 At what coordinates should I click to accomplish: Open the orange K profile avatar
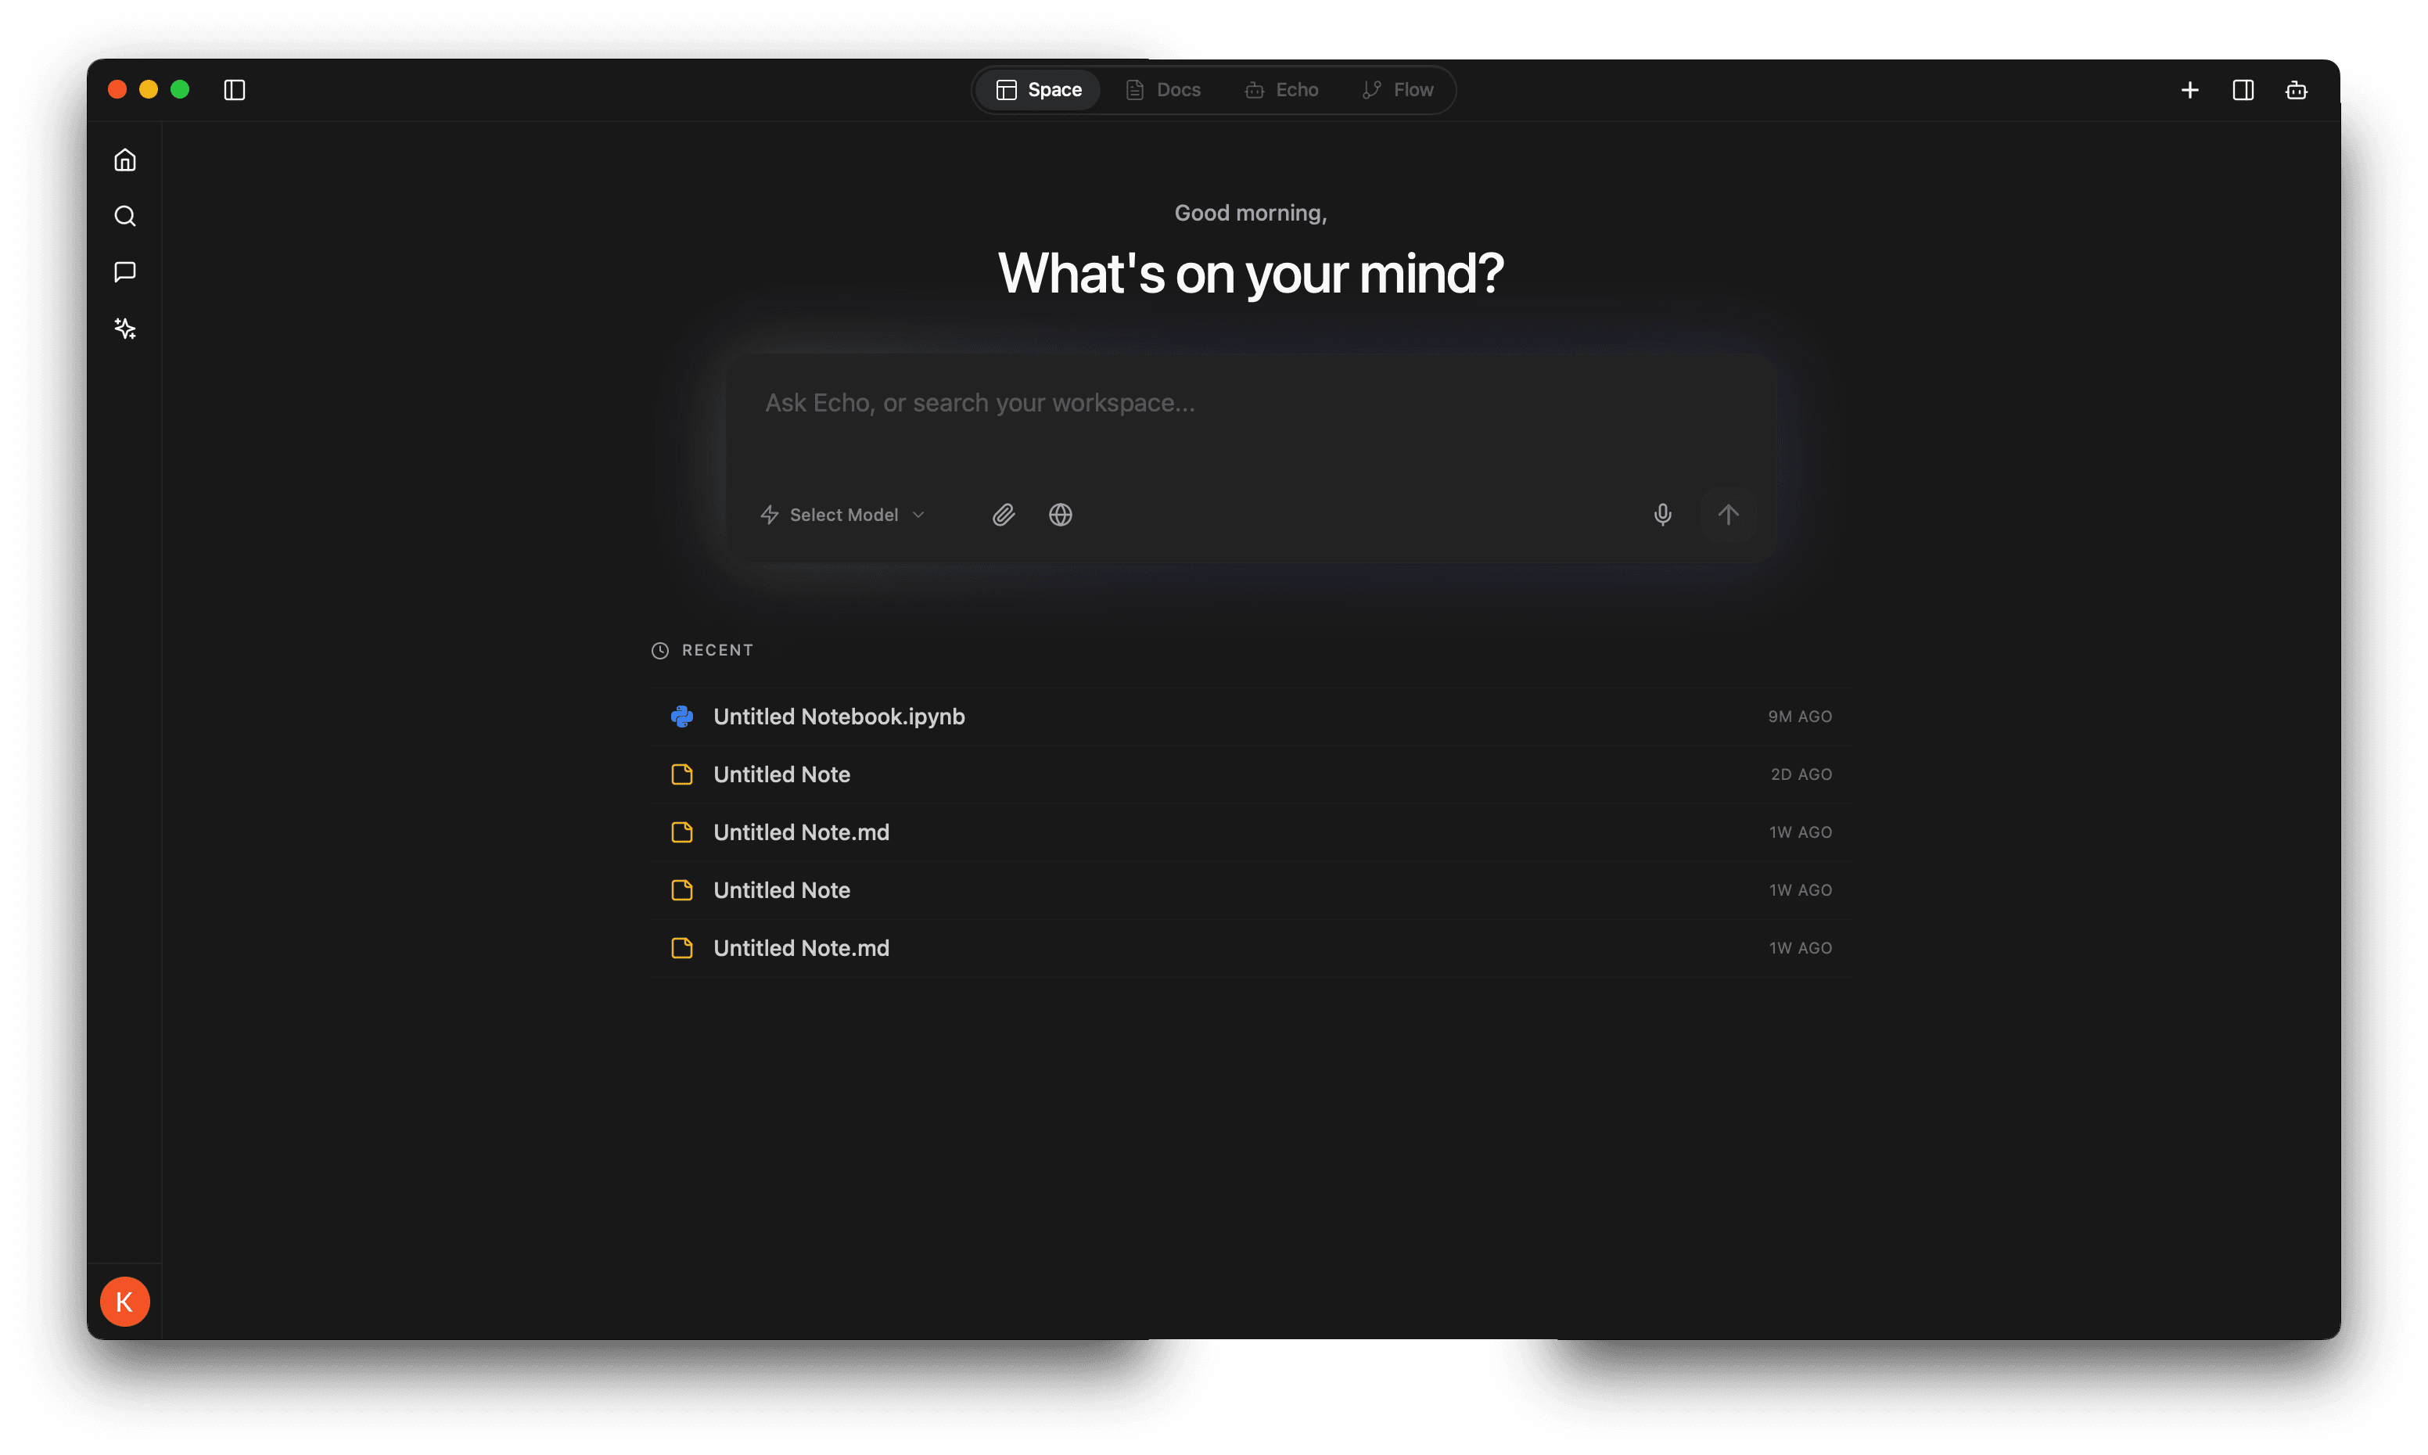(124, 1301)
